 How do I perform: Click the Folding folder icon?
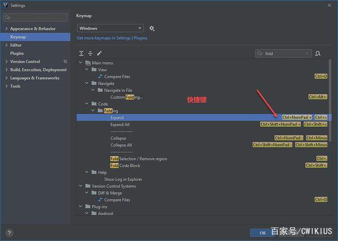(100, 111)
